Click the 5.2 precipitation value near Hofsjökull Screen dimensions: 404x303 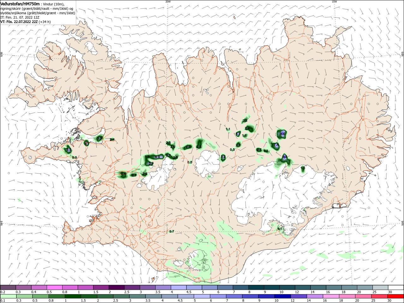point(223,157)
